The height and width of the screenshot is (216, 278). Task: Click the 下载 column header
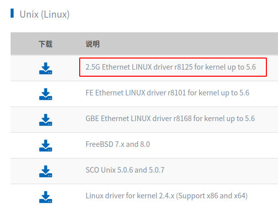pyautogui.click(x=45, y=44)
